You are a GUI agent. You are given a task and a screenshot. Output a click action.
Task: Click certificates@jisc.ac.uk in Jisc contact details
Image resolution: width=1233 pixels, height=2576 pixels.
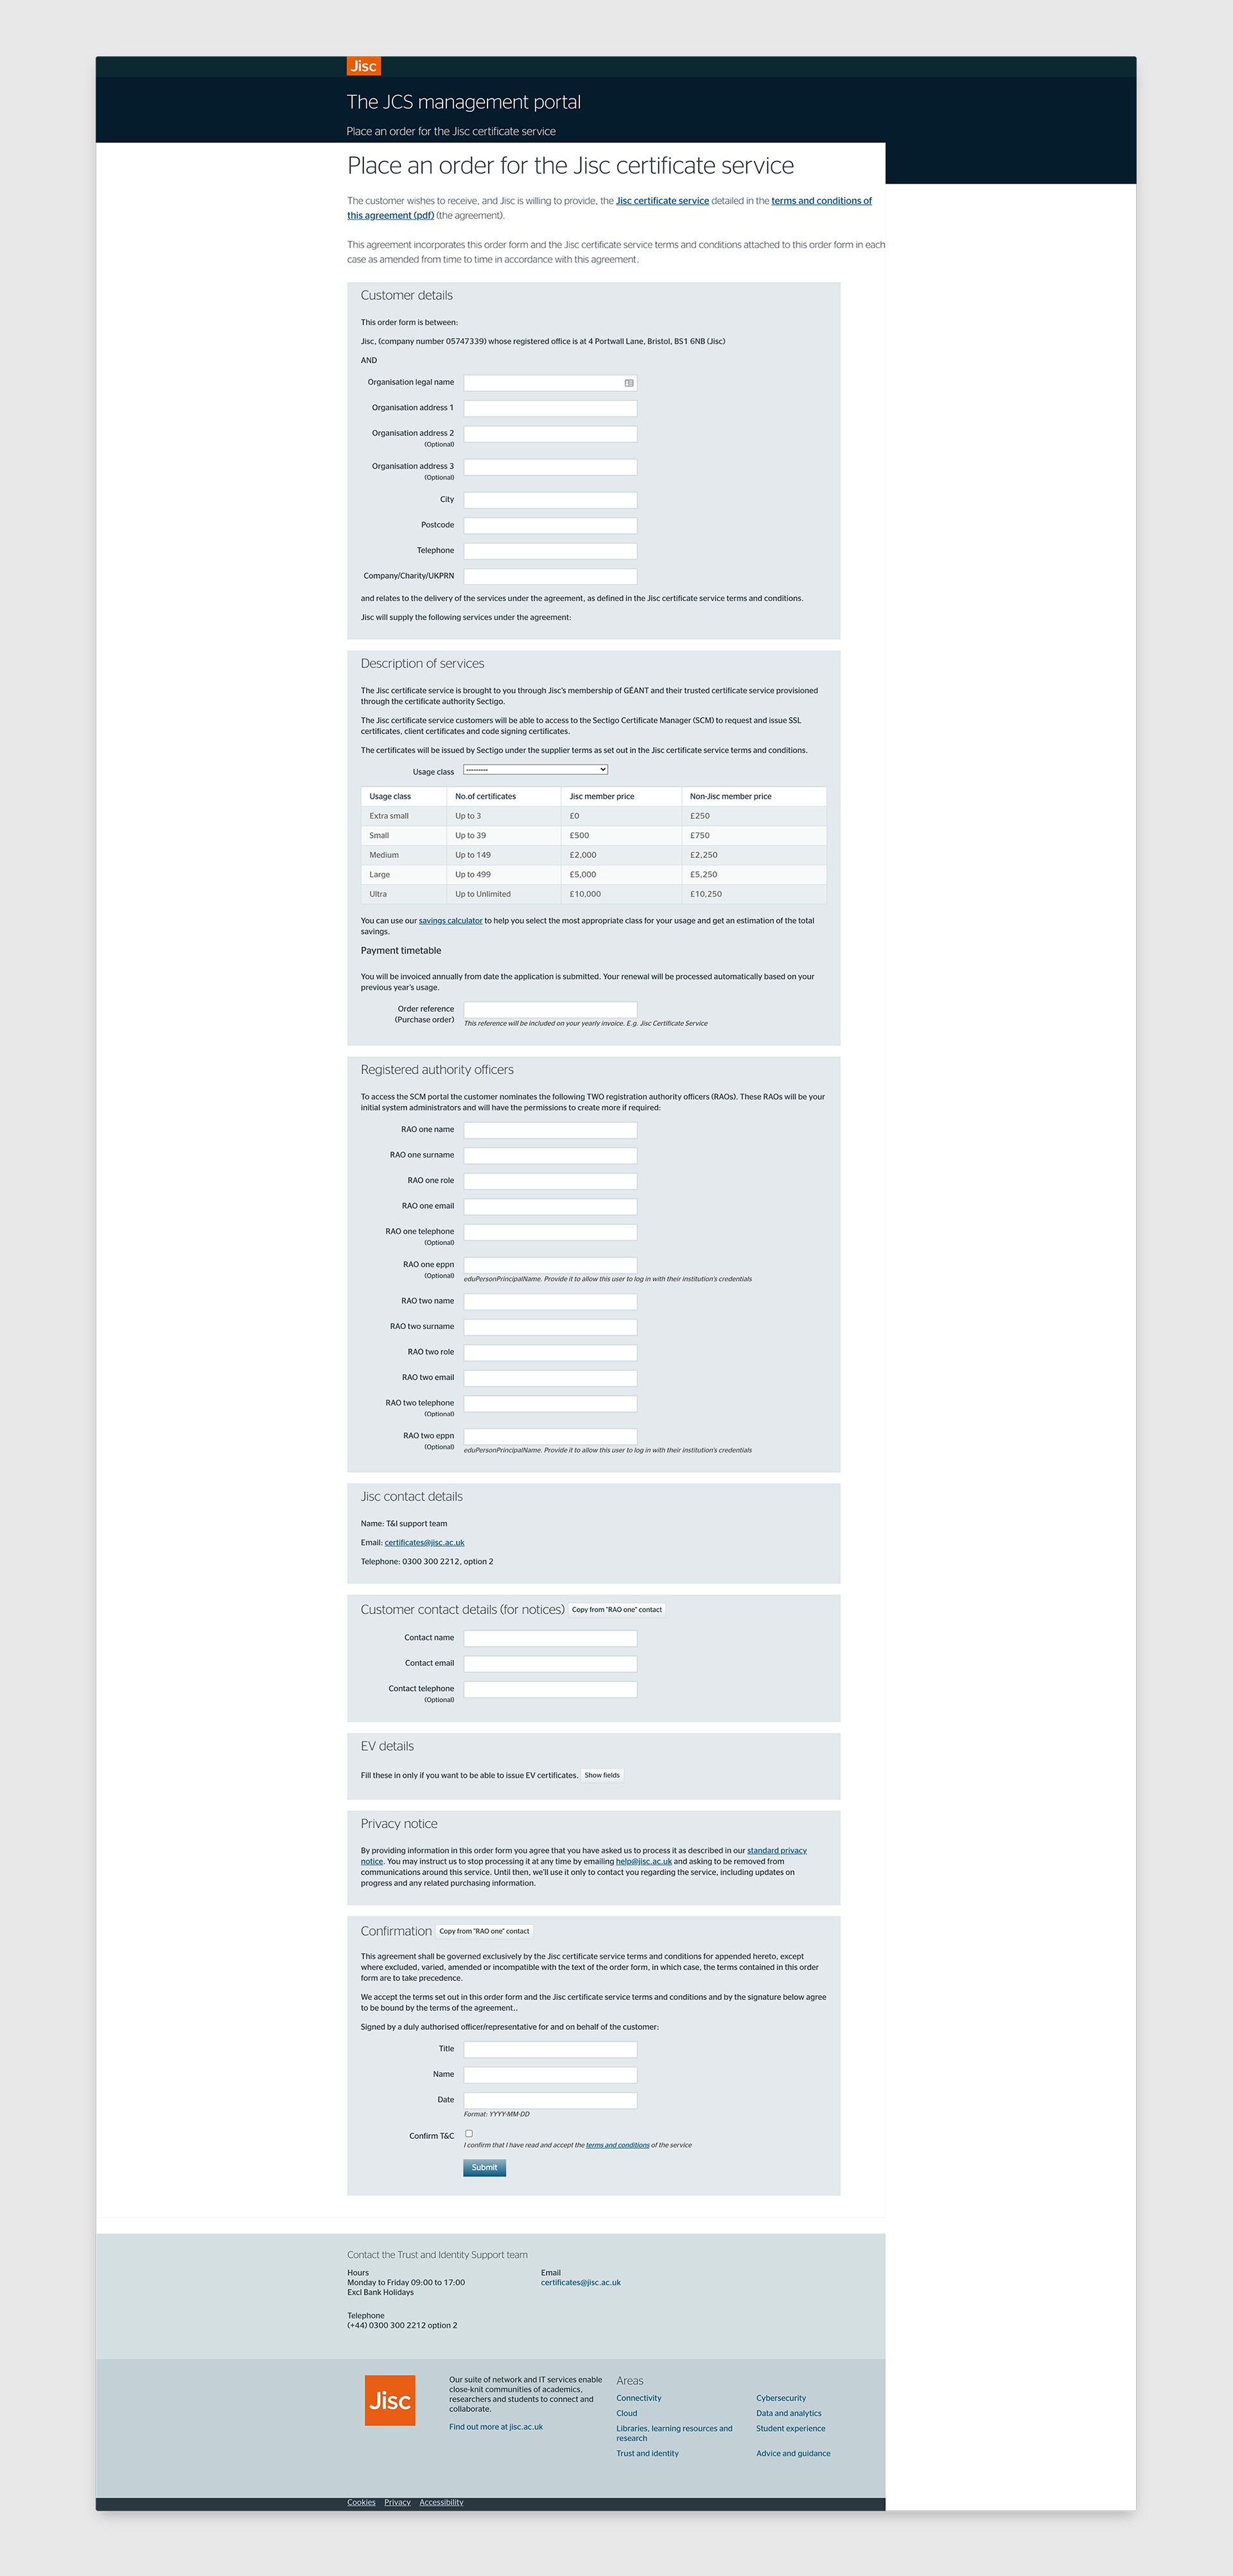click(x=424, y=1542)
